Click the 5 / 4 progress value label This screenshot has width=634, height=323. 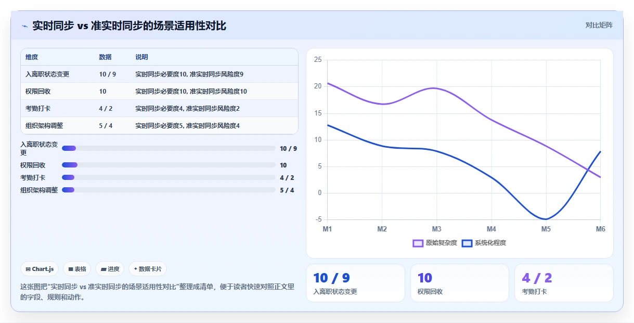[x=287, y=190]
